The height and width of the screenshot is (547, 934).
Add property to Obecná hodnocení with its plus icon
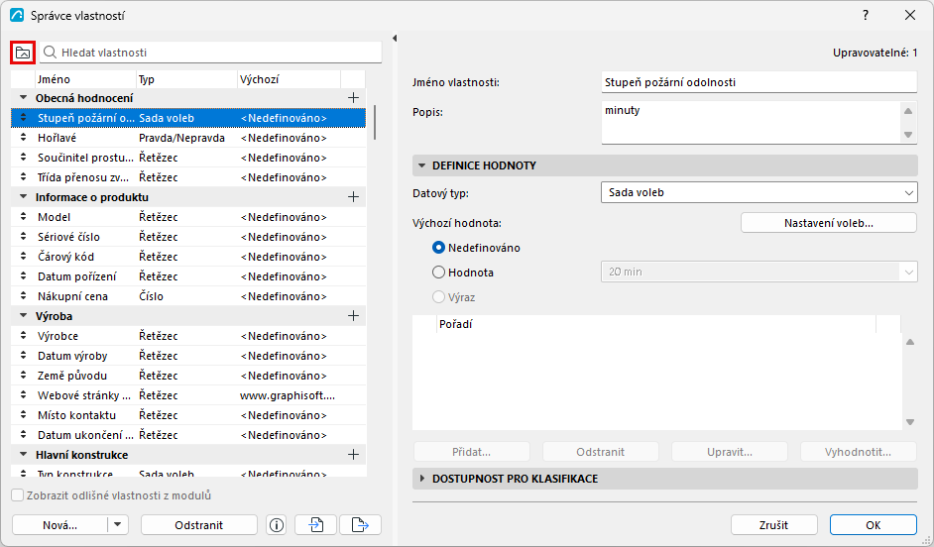353,98
